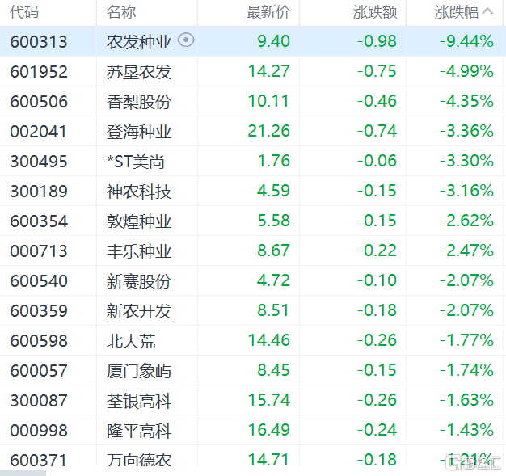Click change percent -4.99%
Viewport: 506px width, 476px height.
[467, 71]
